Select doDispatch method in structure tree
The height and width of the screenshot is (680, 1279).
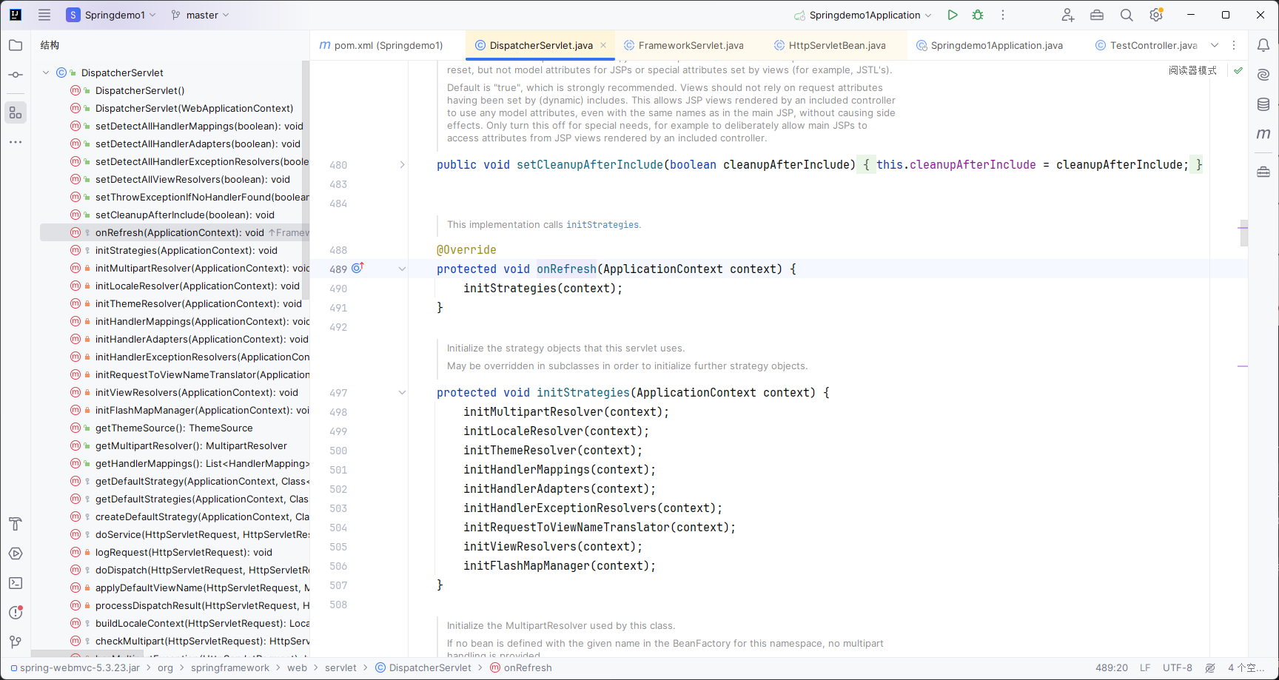(175, 570)
